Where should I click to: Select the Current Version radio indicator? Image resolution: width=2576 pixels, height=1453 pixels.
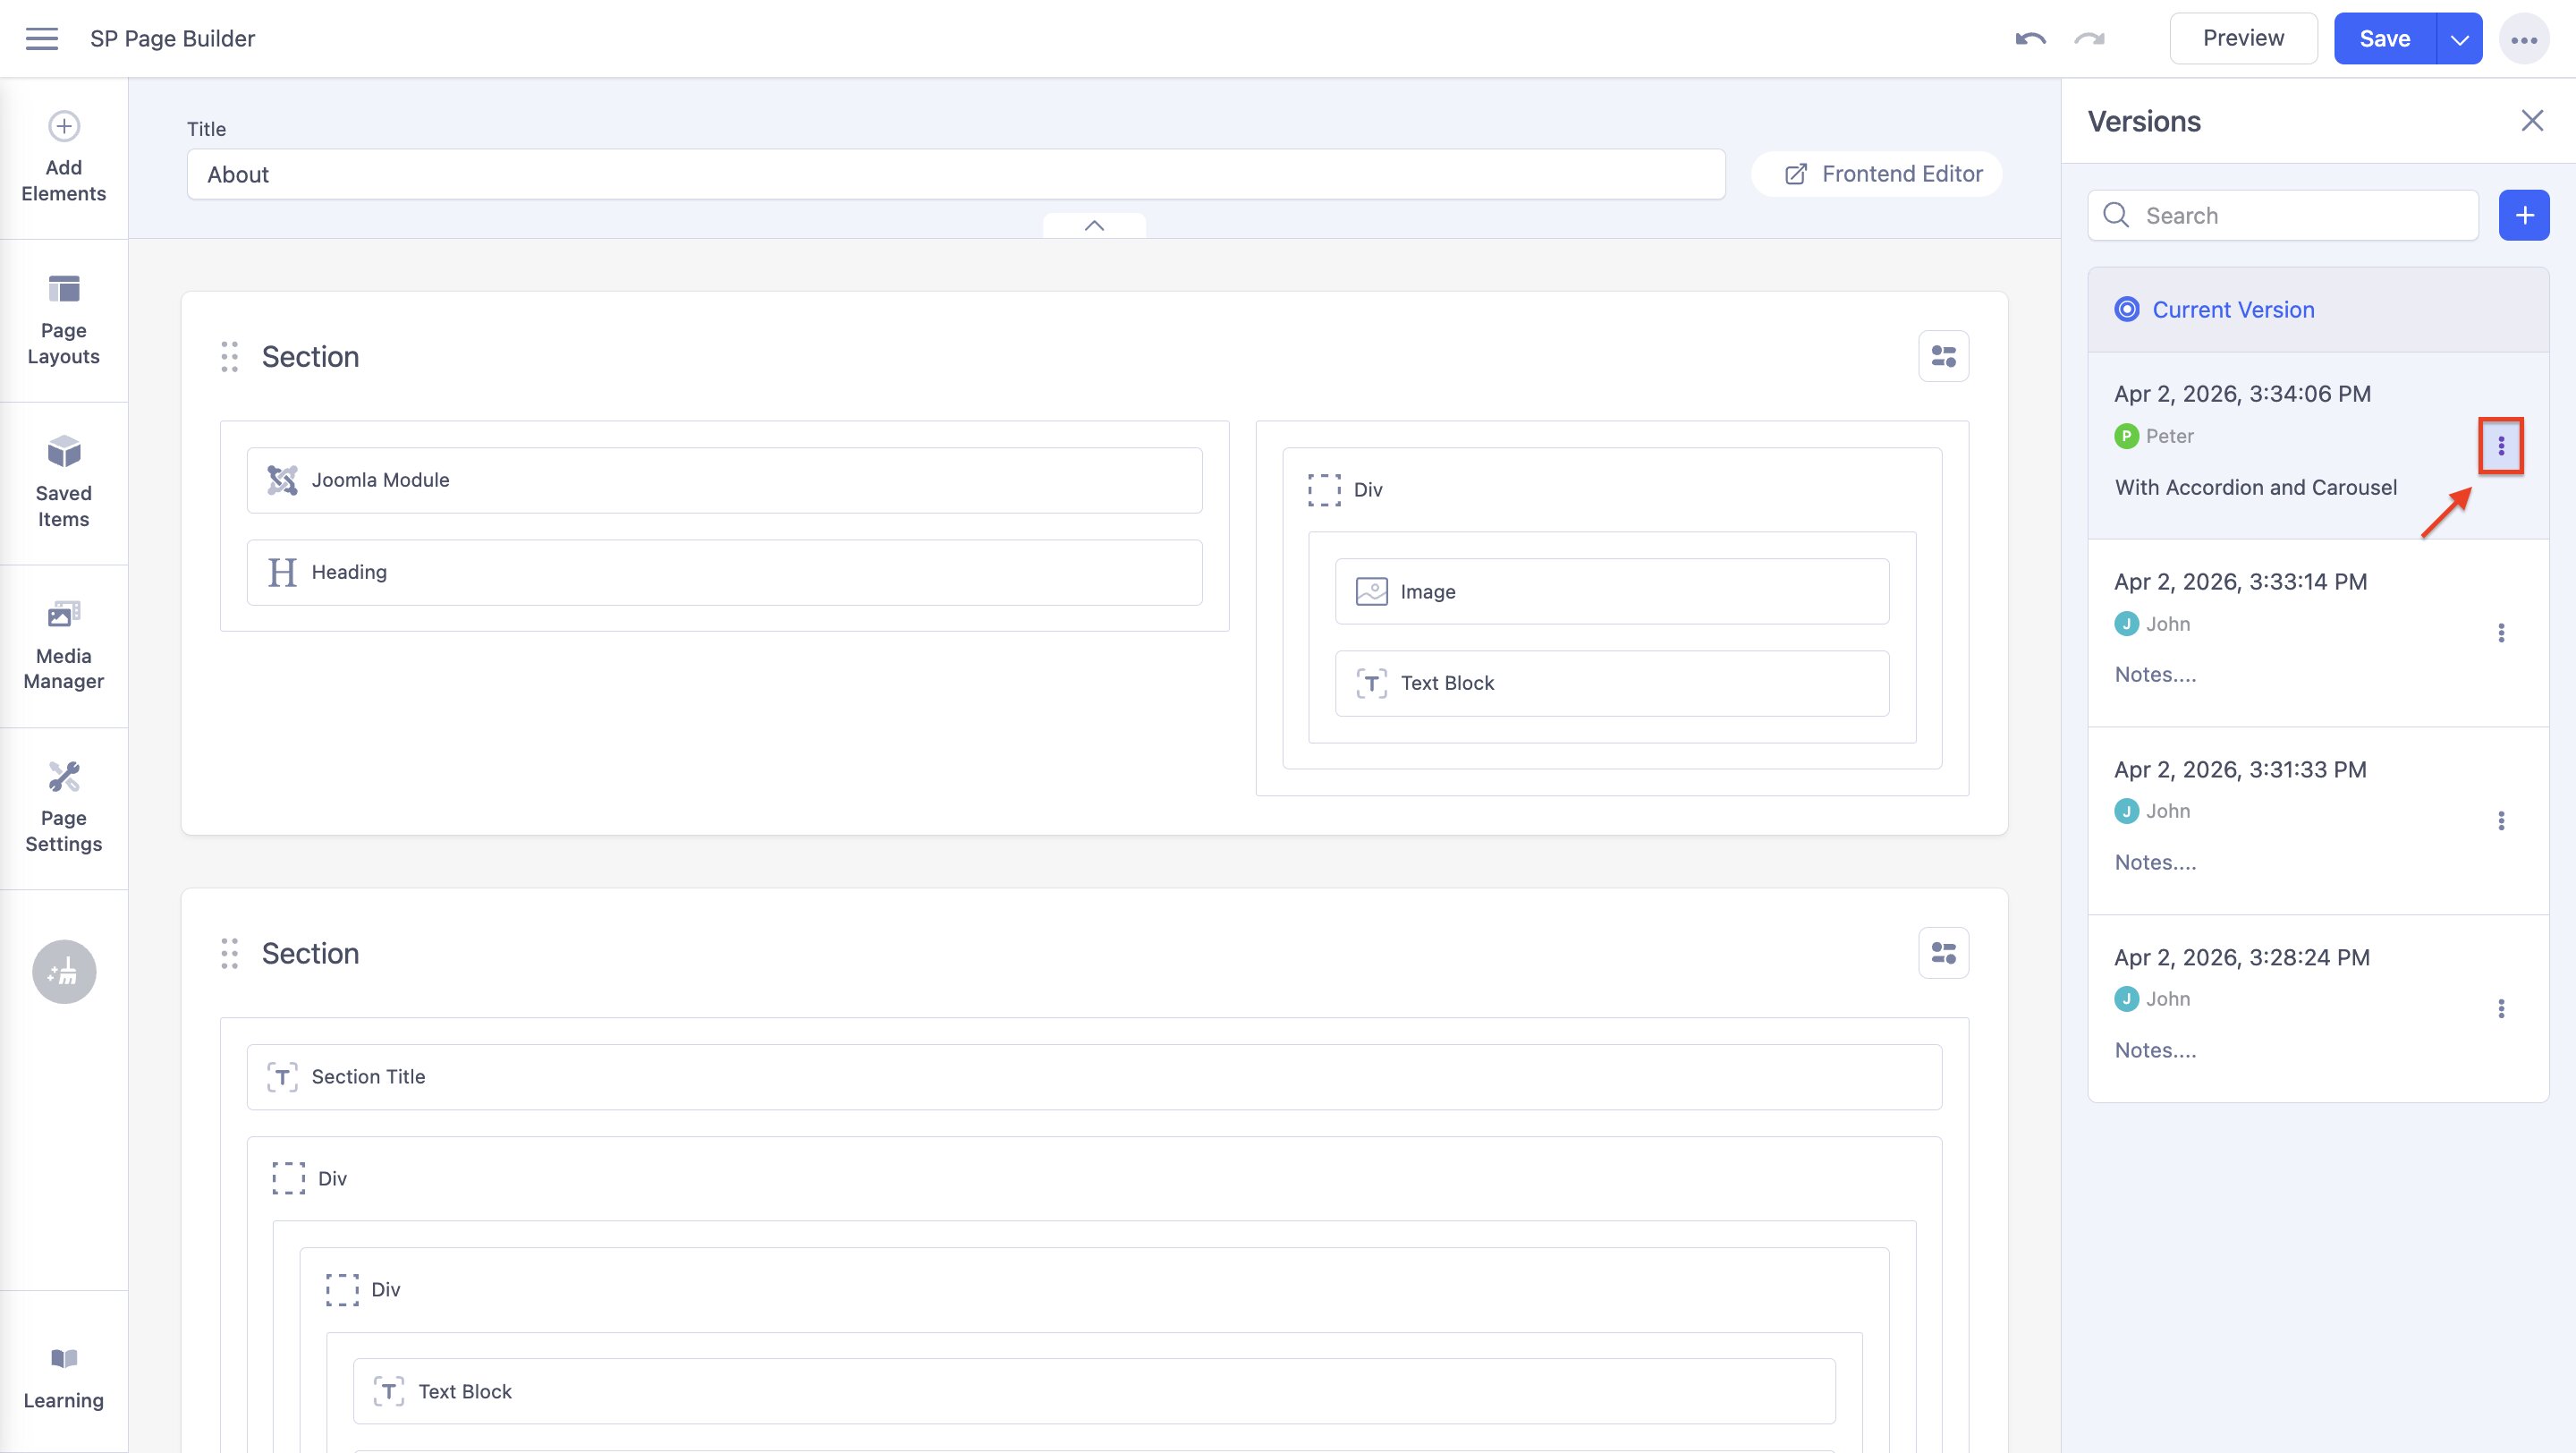2126,310
